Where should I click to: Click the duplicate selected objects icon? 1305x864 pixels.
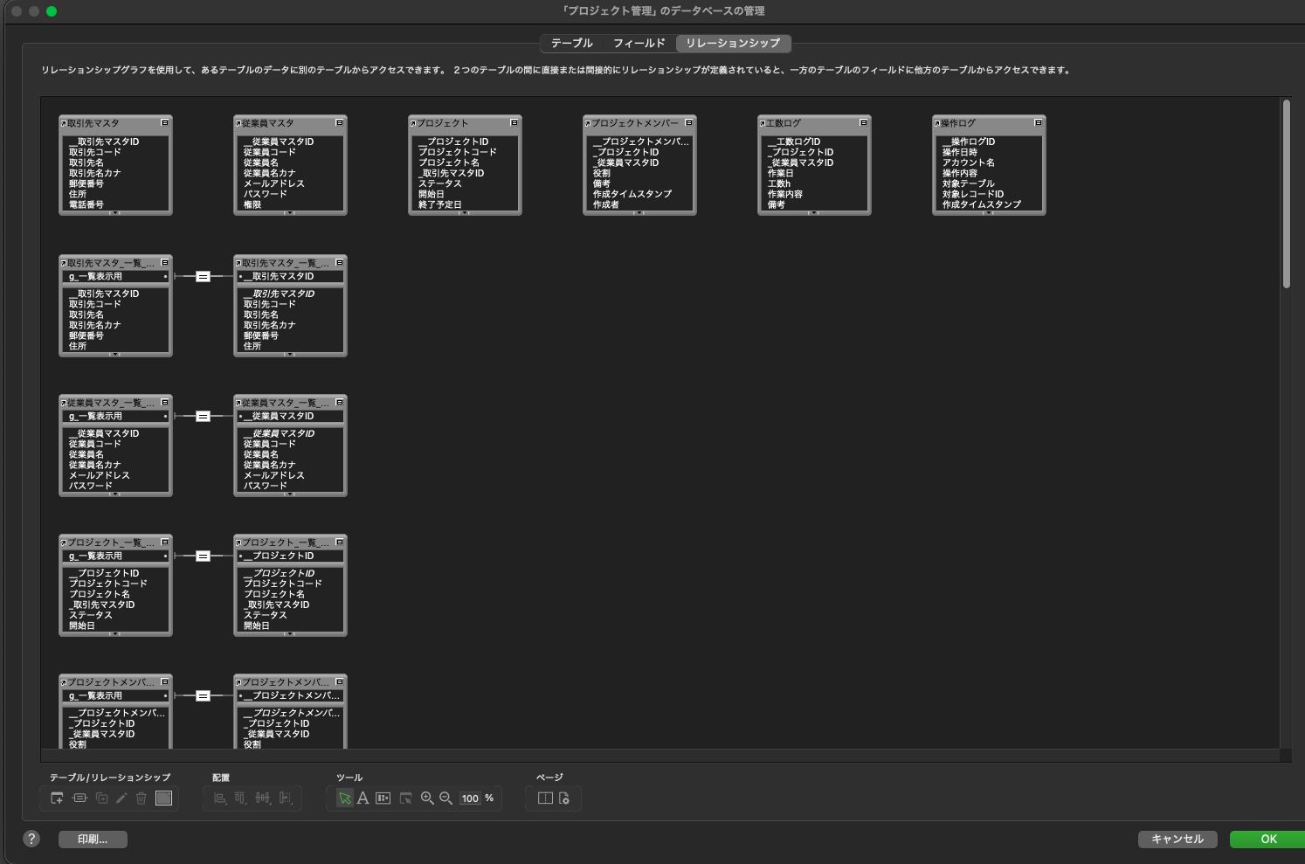(x=101, y=798)
